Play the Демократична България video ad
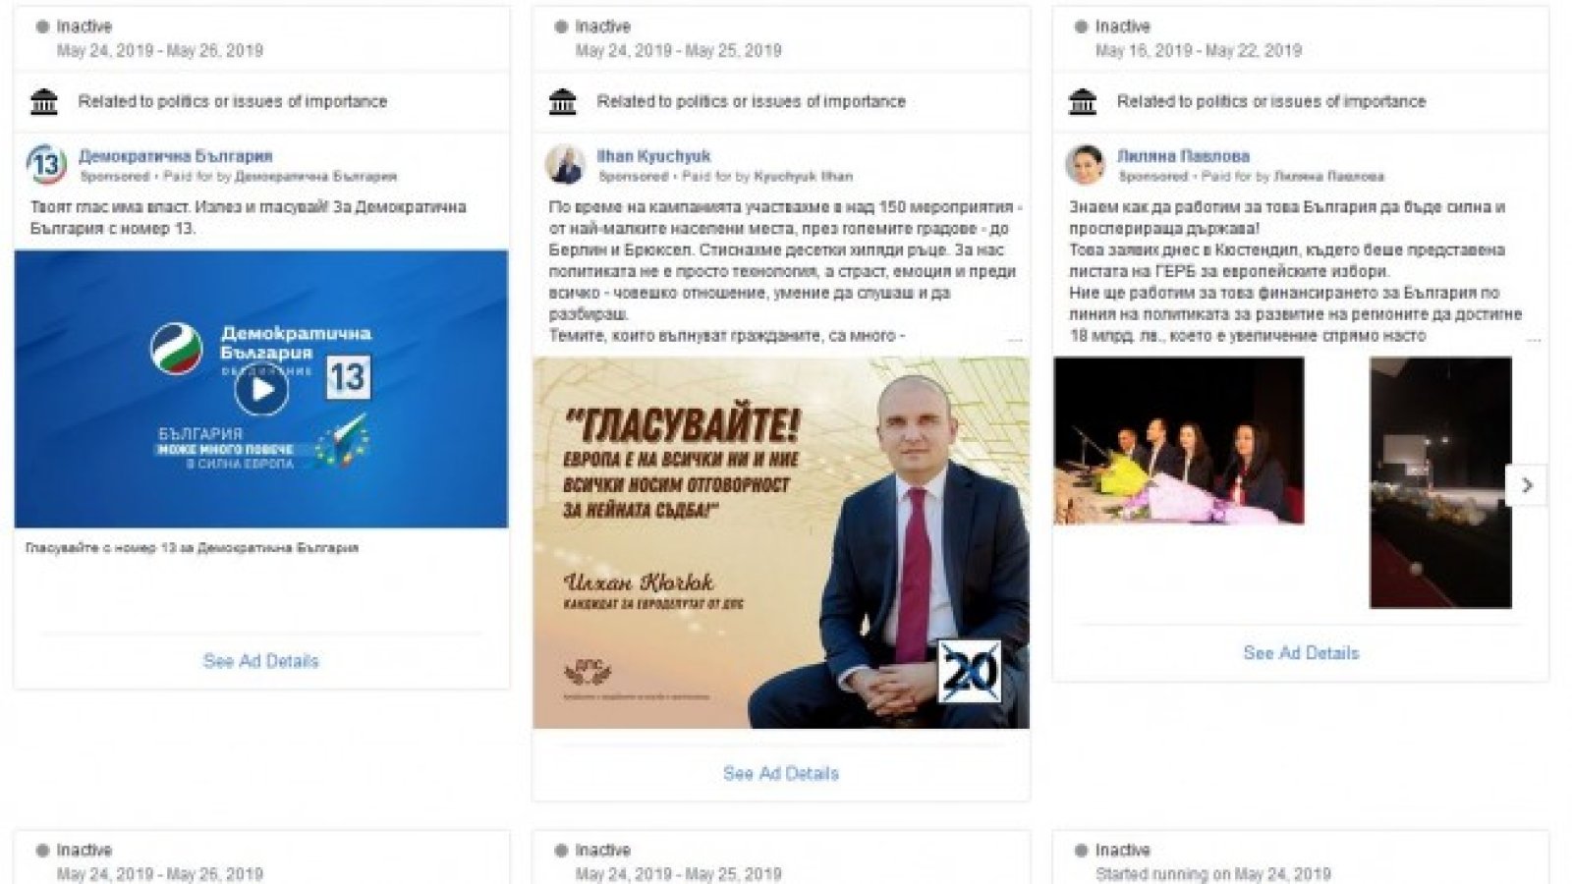1572x884 pixels. [261, 389]
